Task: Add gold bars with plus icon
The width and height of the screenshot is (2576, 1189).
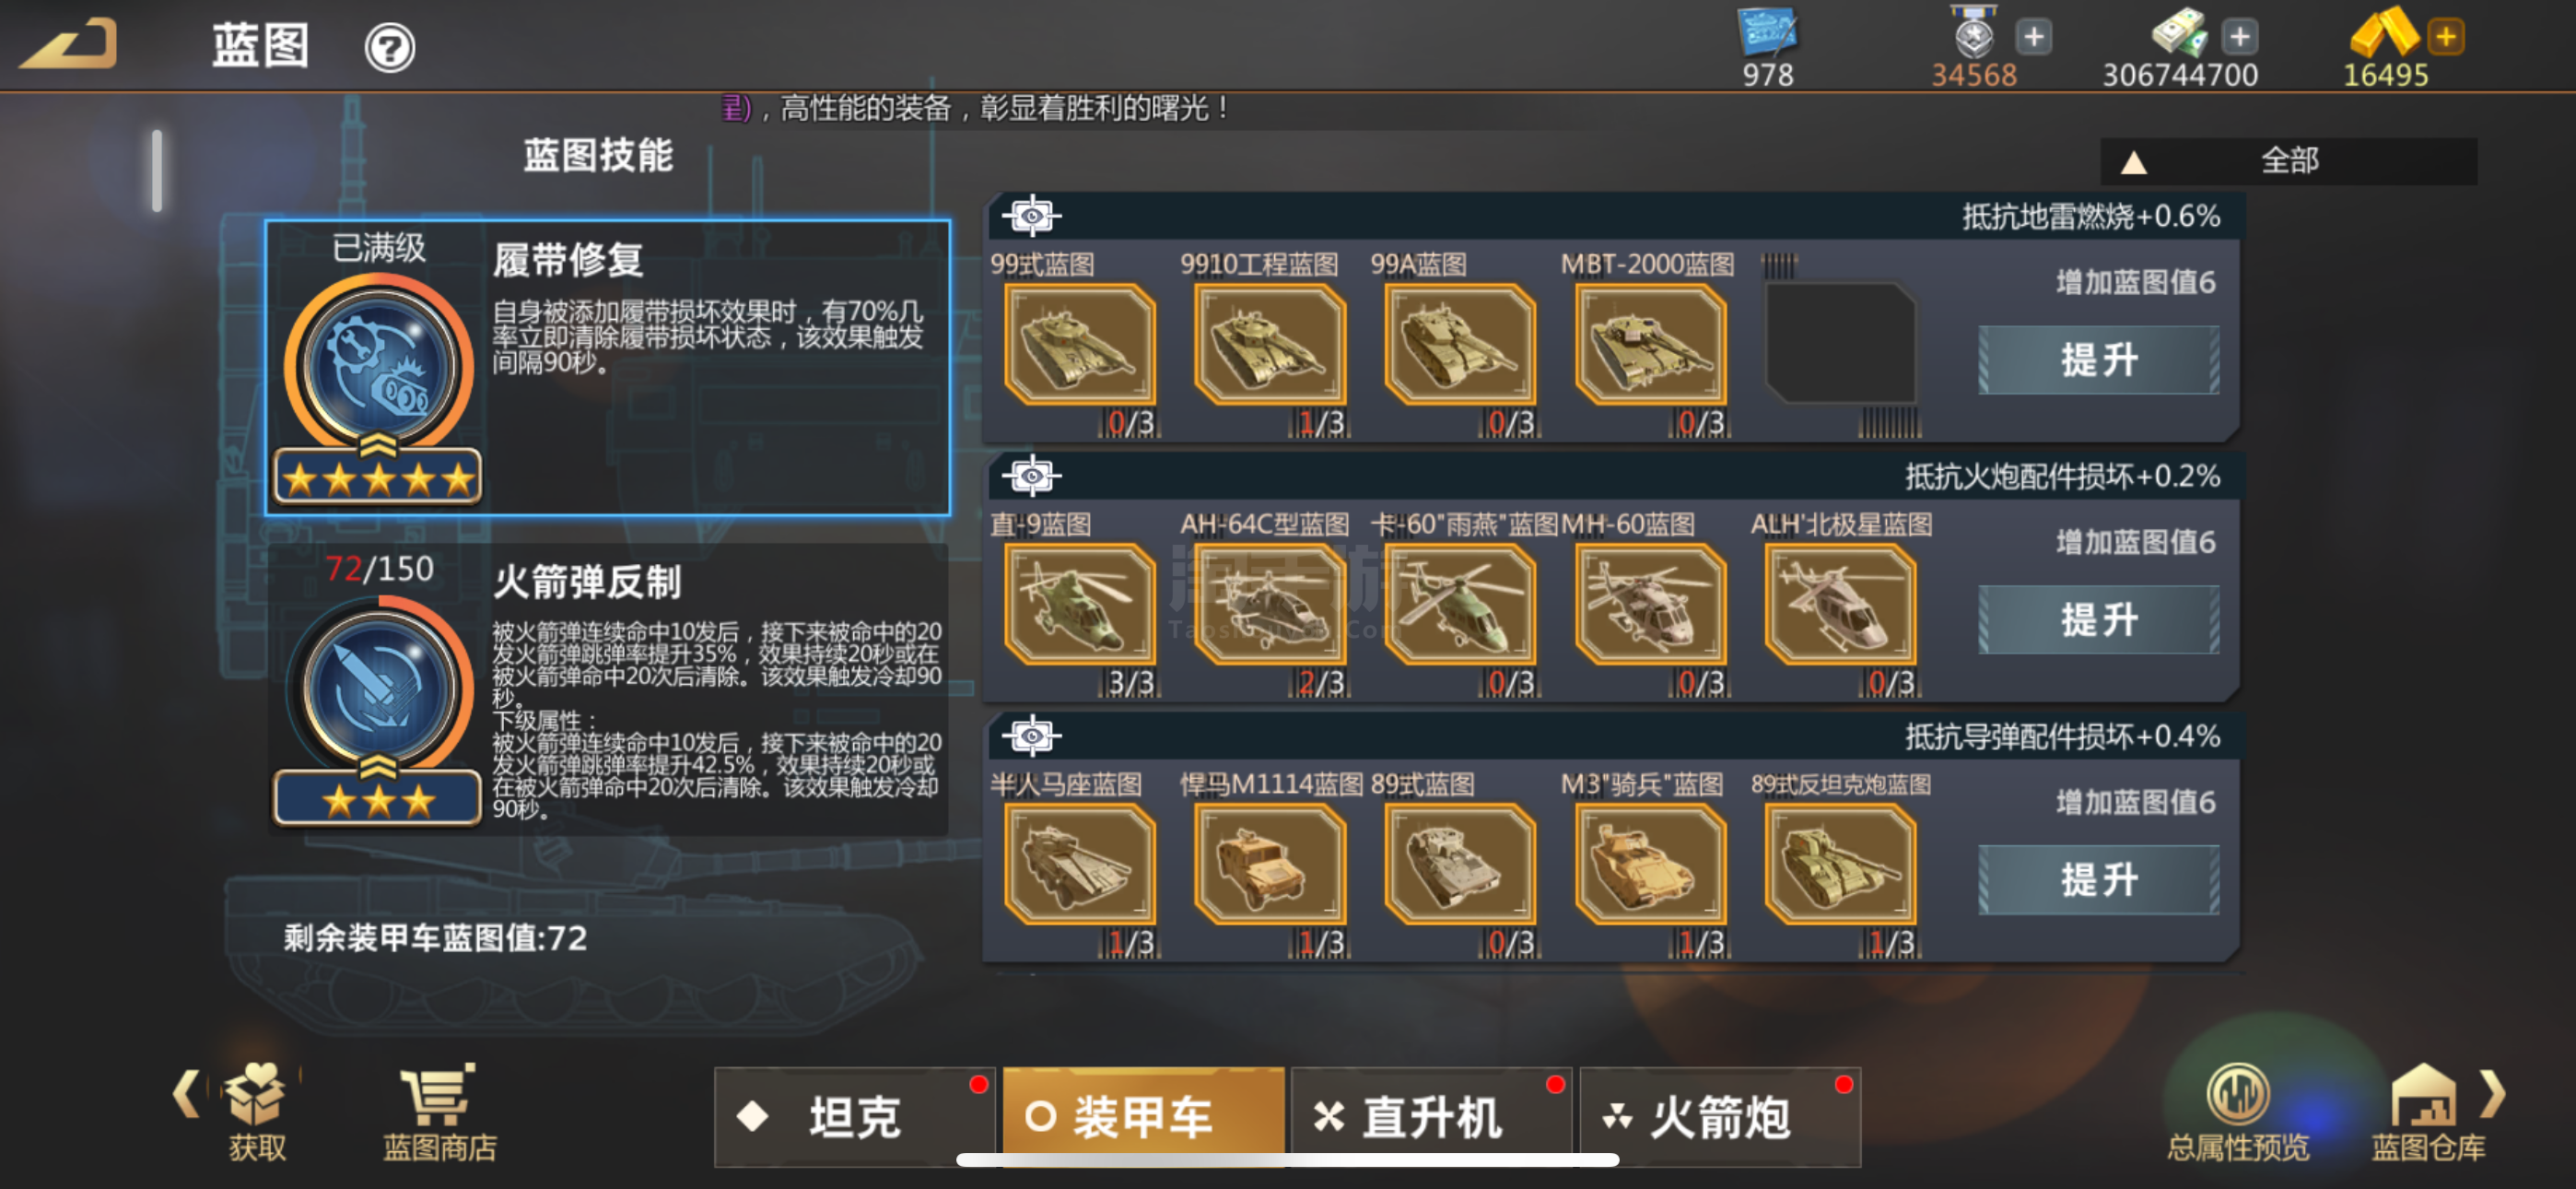Action: pyautogui.click(x=2446, y=37)
